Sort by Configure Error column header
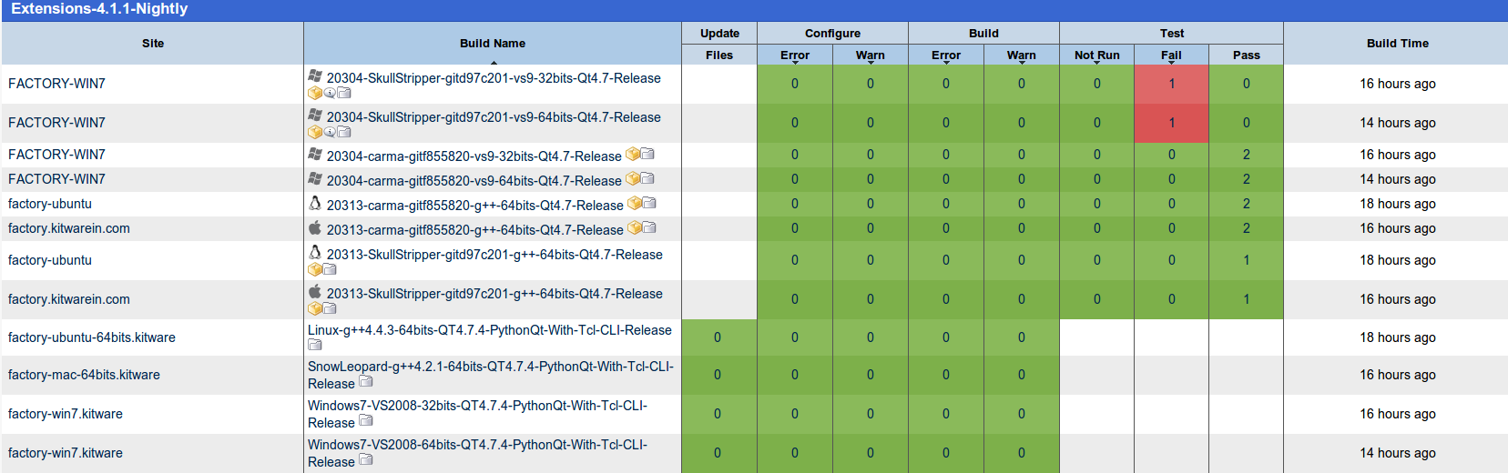The image size is (1508, 473). 794,55
